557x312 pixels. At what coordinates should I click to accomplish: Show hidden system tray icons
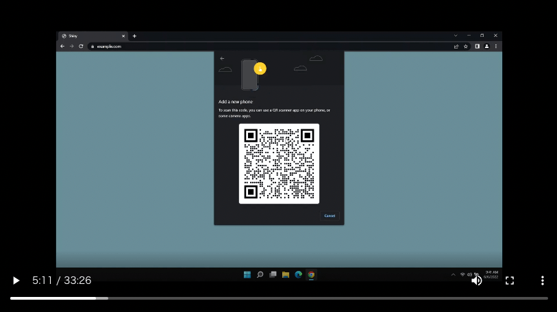tap(454, 275)
